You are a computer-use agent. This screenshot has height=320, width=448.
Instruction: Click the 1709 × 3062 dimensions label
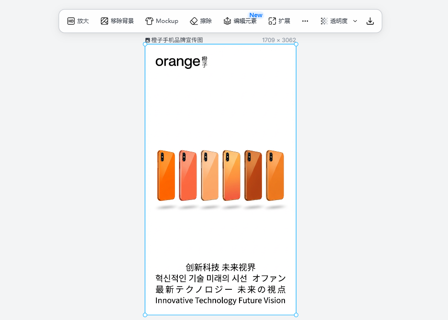[279, 40]
